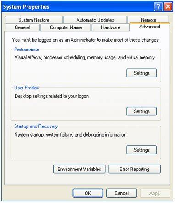Switch to the Hardware tab
The image size is (175, 203).
coord(110,27)
